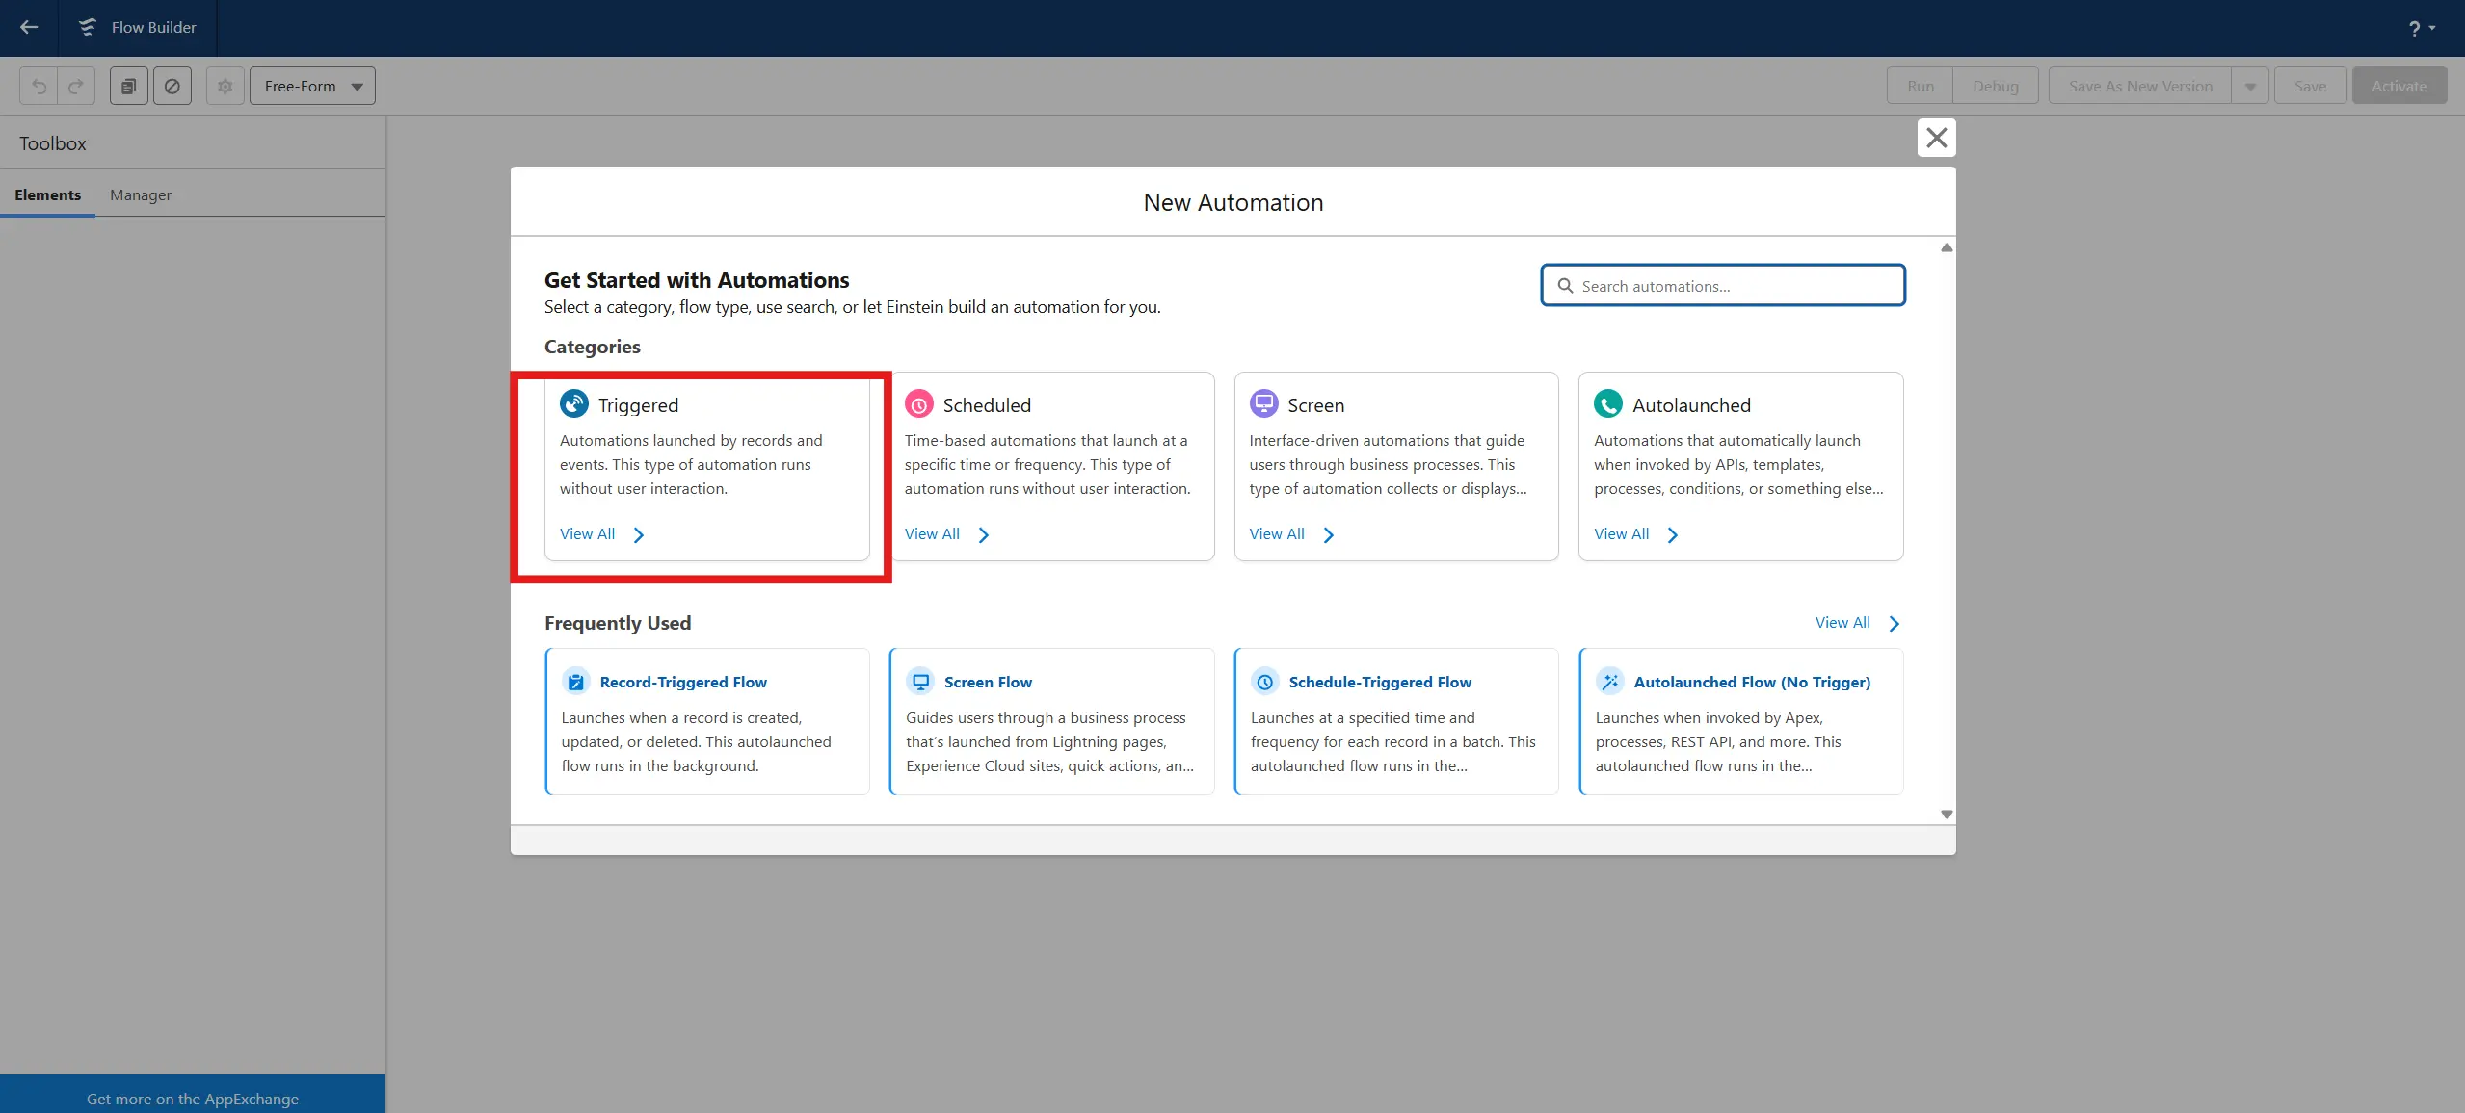Select the Scheduled category clock icon

(918, 404)
